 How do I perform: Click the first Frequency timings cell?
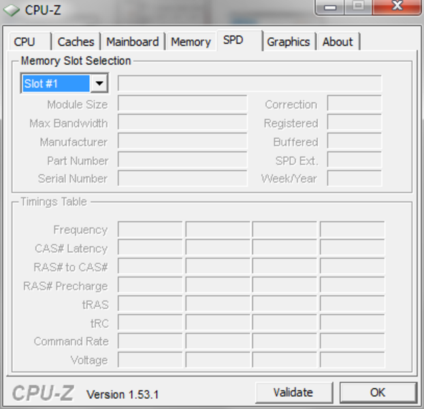click(150, 229)
